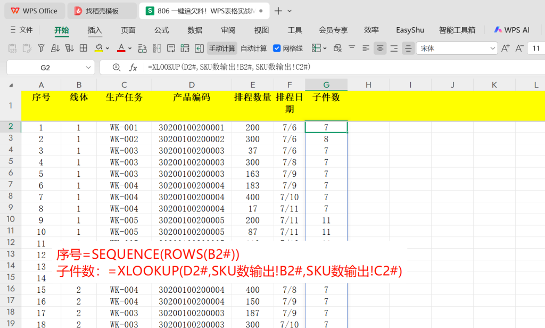Expand the Name Box G2 dropdown
The width and height of the screenshot is (545, 328).
pyautogui.click(x=88, y=68)
